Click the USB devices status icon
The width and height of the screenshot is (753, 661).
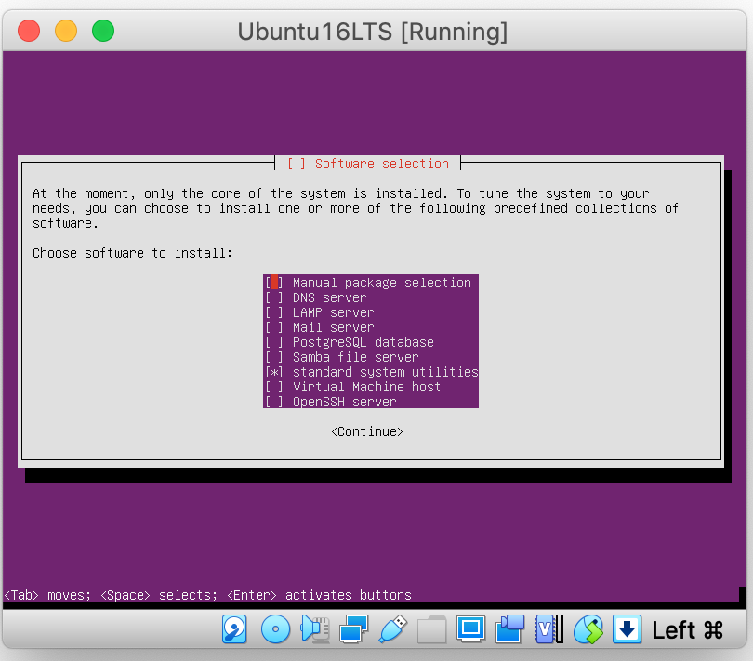[x=393, y=629]
